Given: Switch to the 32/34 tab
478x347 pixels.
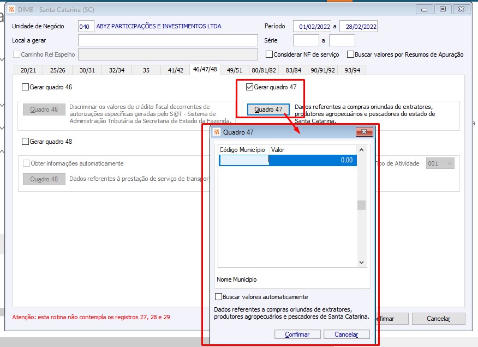Looking at the screenshot, I should pyautogui.click(x=117, y=70).
